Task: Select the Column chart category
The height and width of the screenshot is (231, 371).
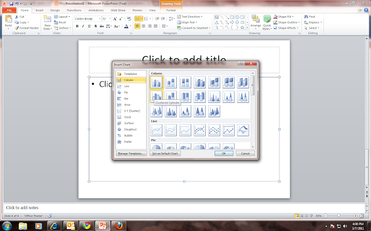Action: point(131,80)
